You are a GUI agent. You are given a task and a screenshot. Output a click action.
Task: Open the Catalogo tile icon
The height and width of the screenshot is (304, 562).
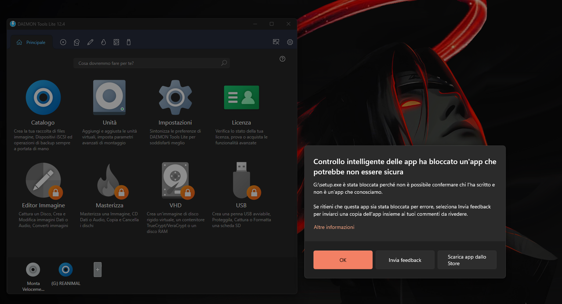tap(43, 97)
